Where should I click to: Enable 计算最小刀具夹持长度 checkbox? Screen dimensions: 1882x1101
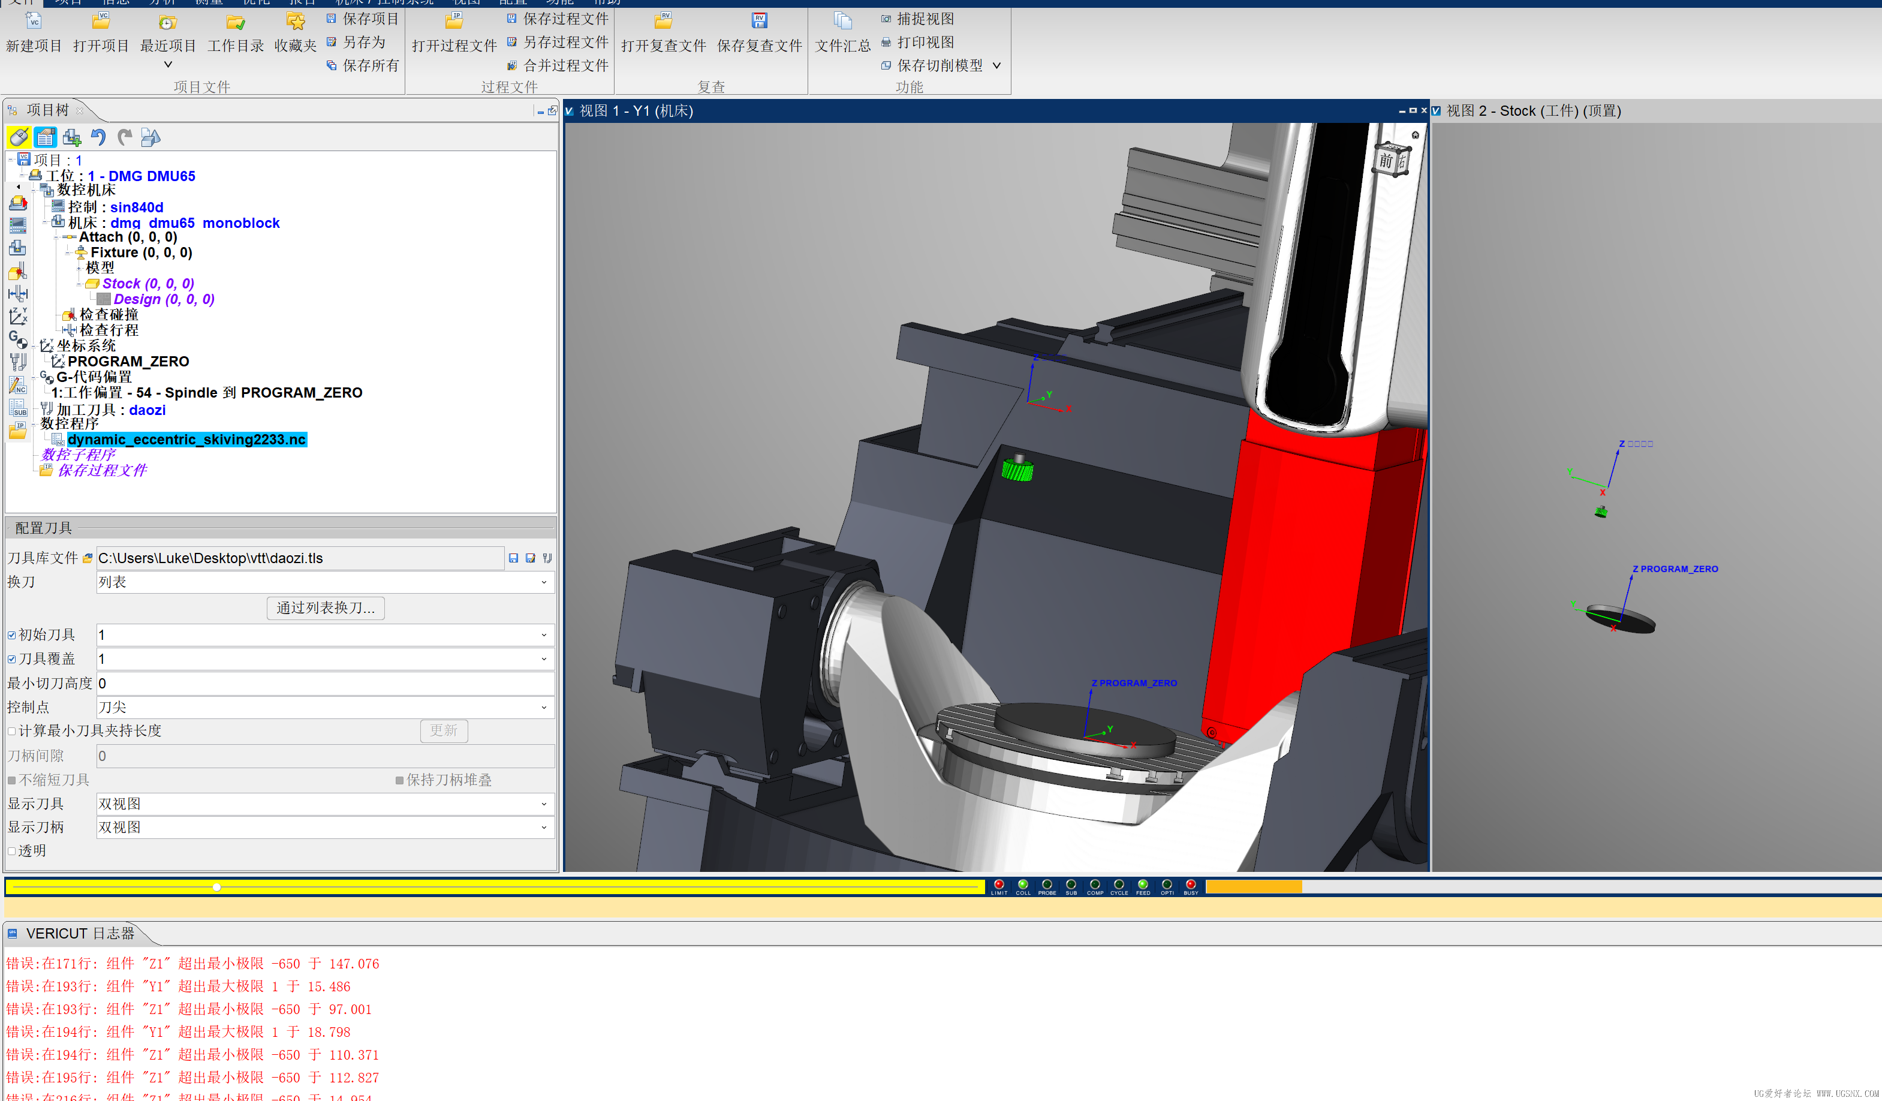pos(12,731)
